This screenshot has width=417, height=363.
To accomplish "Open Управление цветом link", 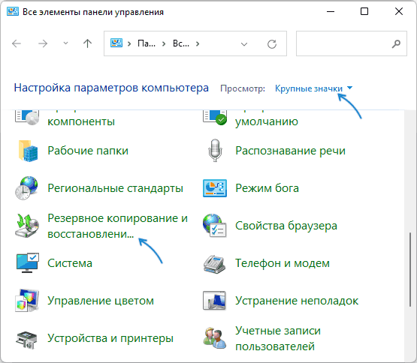I will 101,301.
